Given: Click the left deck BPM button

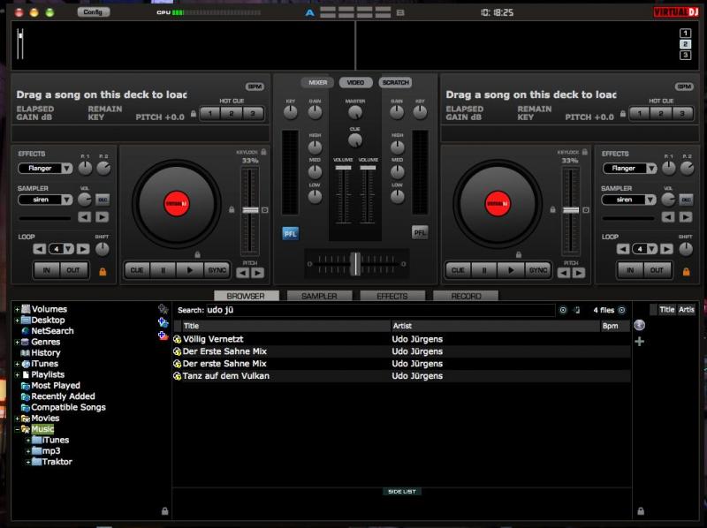Looking at the screenshot, I should pyautogui.click(x=255, y=86).
